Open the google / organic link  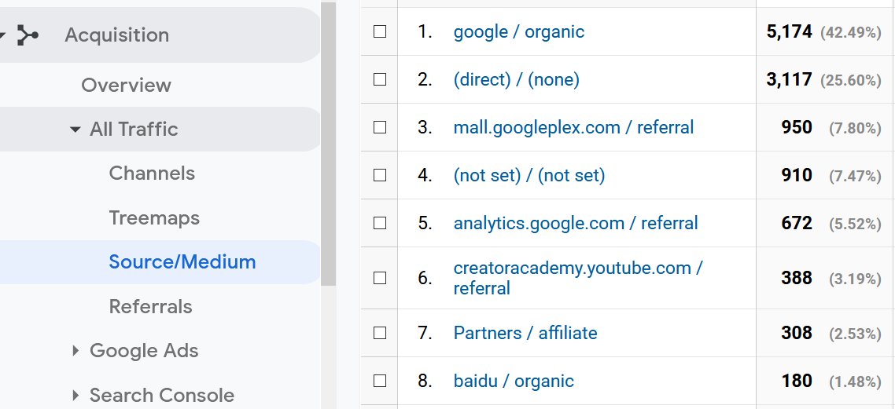click(x=519, y=31)
